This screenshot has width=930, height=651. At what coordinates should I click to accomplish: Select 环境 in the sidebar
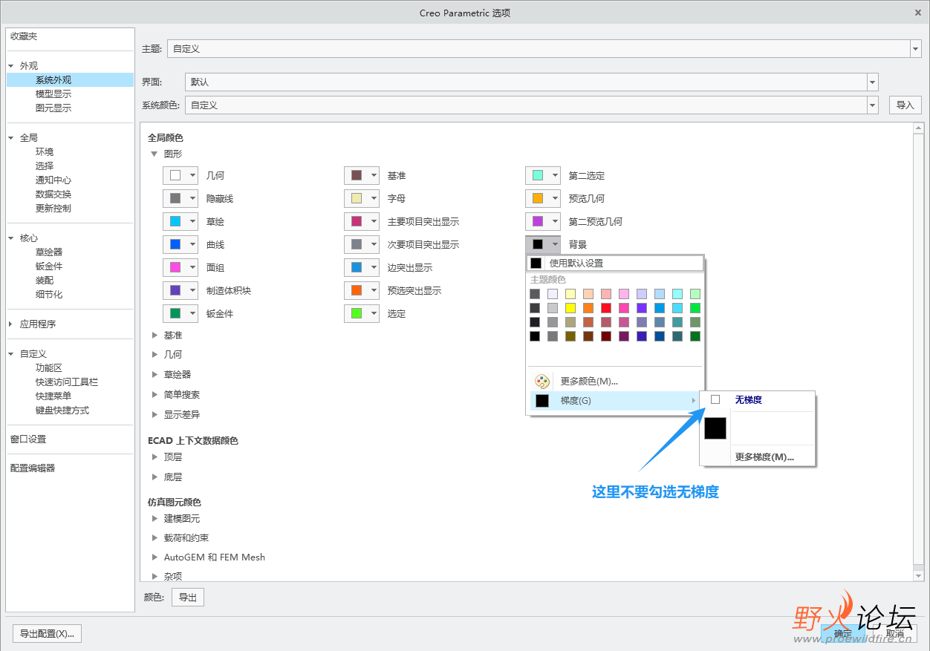coord(45,152)
